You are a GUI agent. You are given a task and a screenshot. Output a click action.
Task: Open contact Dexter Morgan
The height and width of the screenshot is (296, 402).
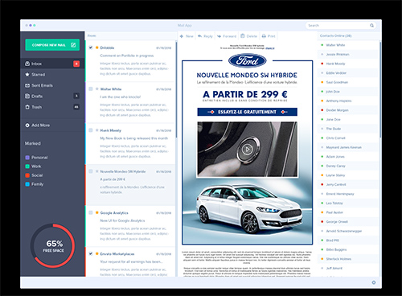click(348, 110)
